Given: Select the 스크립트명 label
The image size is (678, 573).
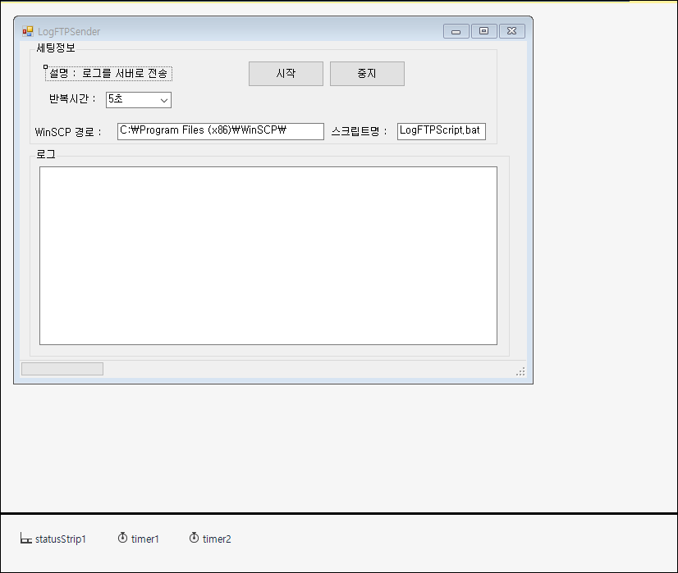Looking at the screenshot, I should (x=359, y=131).
